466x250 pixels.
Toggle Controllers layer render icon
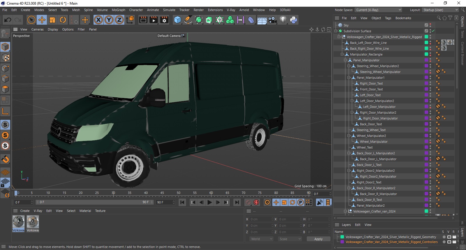tap(454, 242)
